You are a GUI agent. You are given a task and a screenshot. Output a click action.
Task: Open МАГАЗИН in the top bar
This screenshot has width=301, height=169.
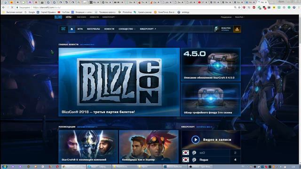coord(81,17)
